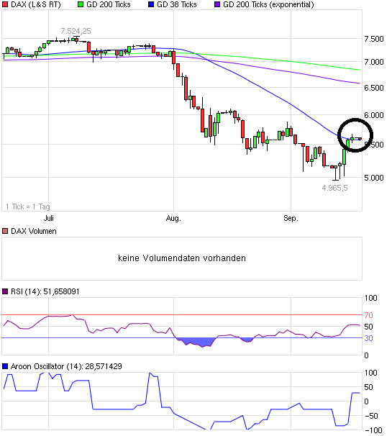Viewport: 392px width, 436px height.
Task: Select the 'GD 38 Ticks' legend label
Action: click(x=177, y=4)
